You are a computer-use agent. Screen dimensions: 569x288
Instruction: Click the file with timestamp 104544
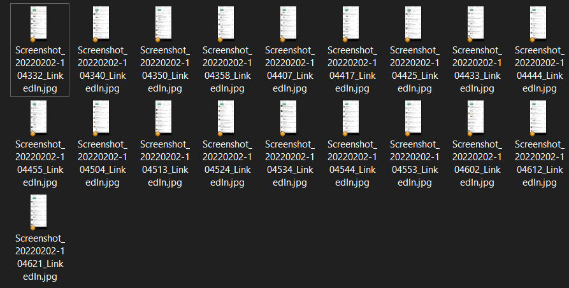click(352, 118)
